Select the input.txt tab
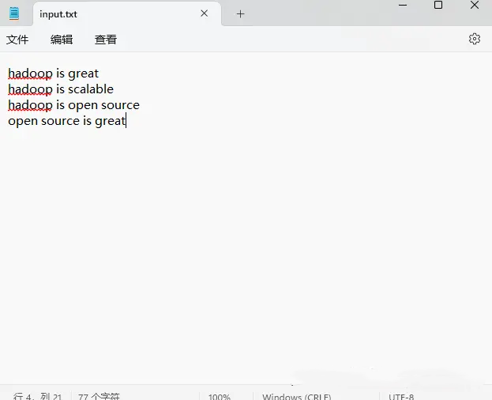Viewport: 492px width, 400px height. click(x=127, y=14)
